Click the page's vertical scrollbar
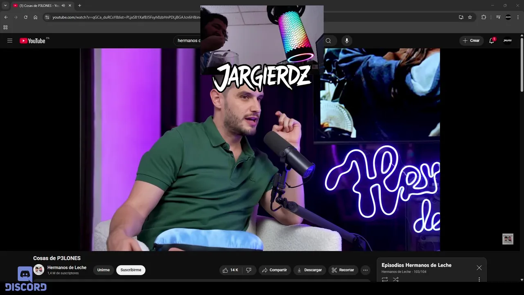The image size is (524, 295). point(522,66)
